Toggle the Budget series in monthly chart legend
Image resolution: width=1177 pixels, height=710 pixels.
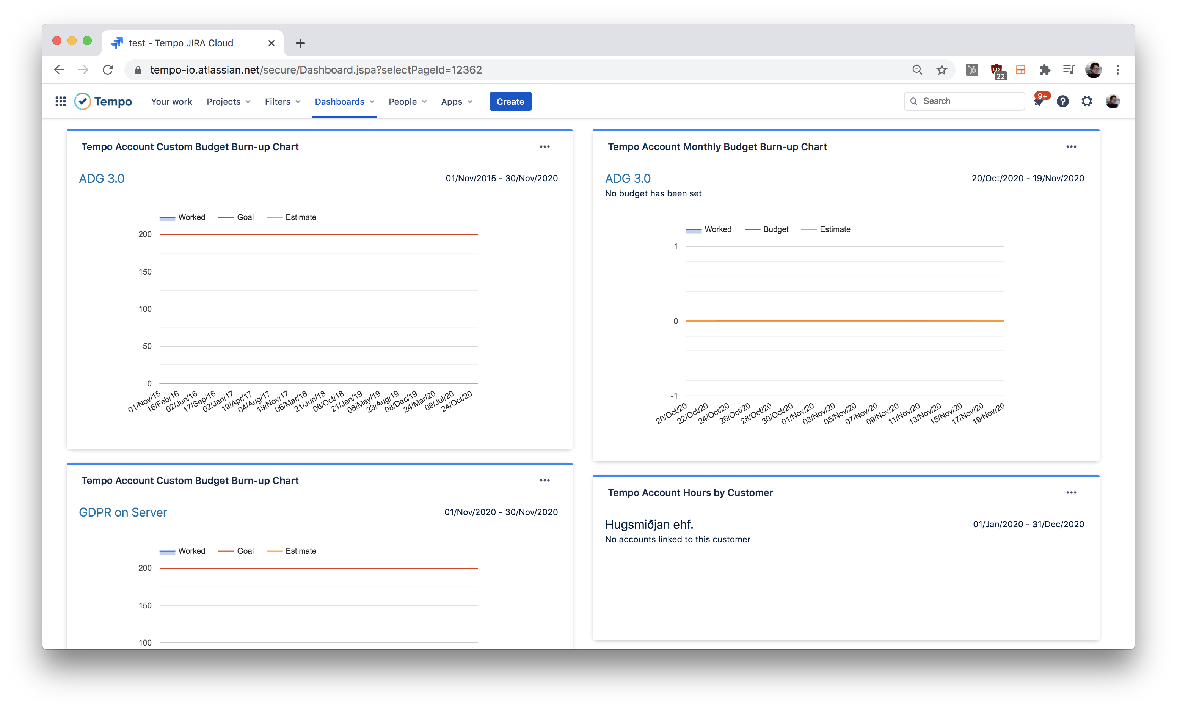click(767, 229)
